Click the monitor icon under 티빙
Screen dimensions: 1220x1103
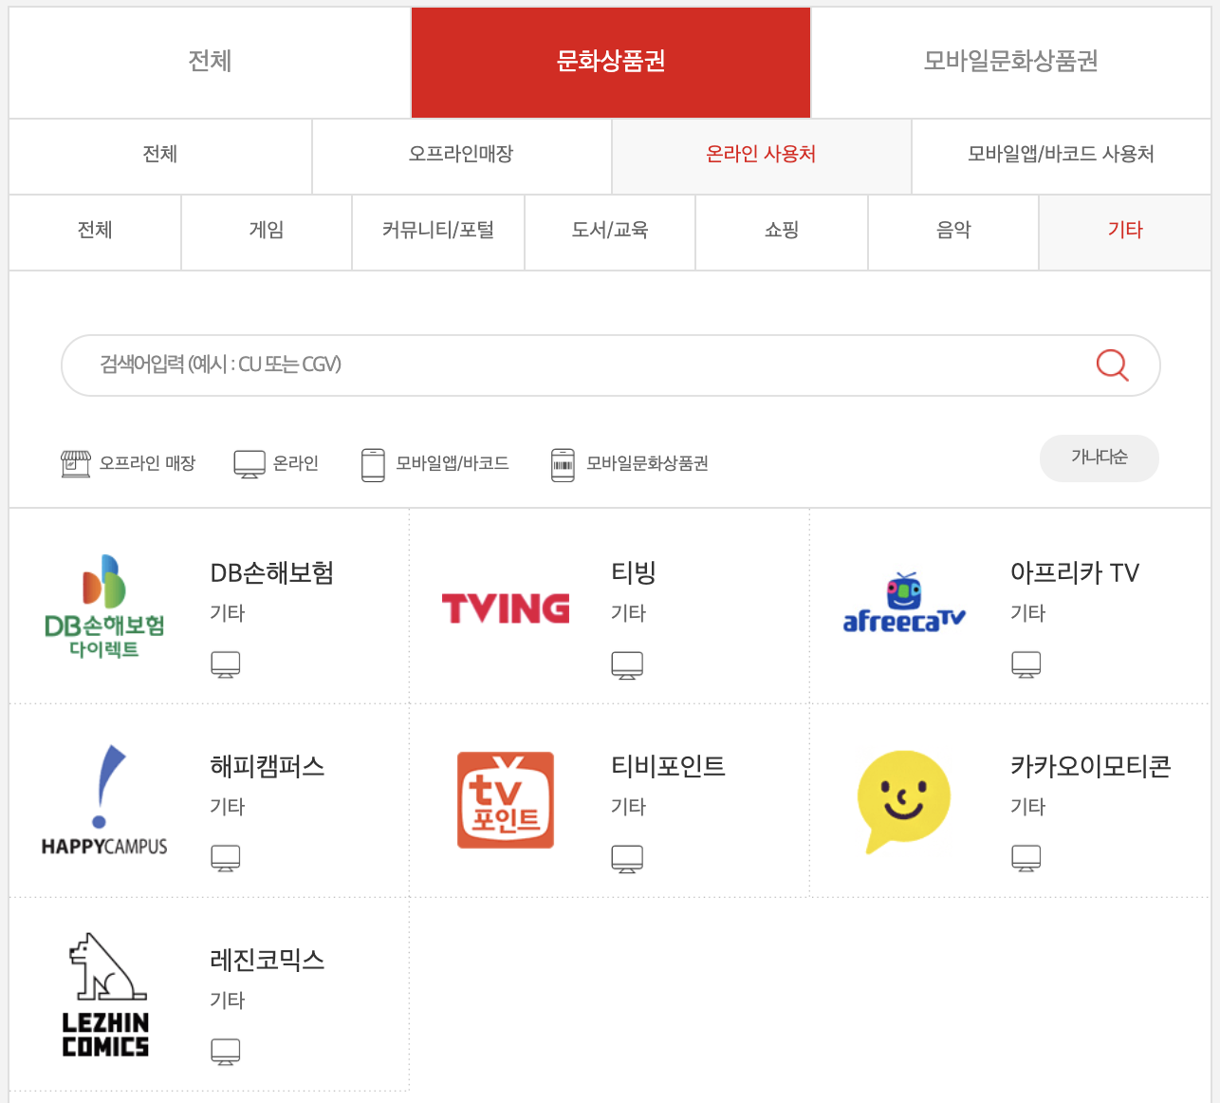pos(626,665)
